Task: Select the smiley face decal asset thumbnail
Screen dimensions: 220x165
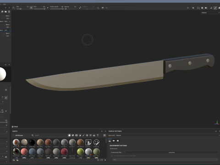Action: click(96, 142)
